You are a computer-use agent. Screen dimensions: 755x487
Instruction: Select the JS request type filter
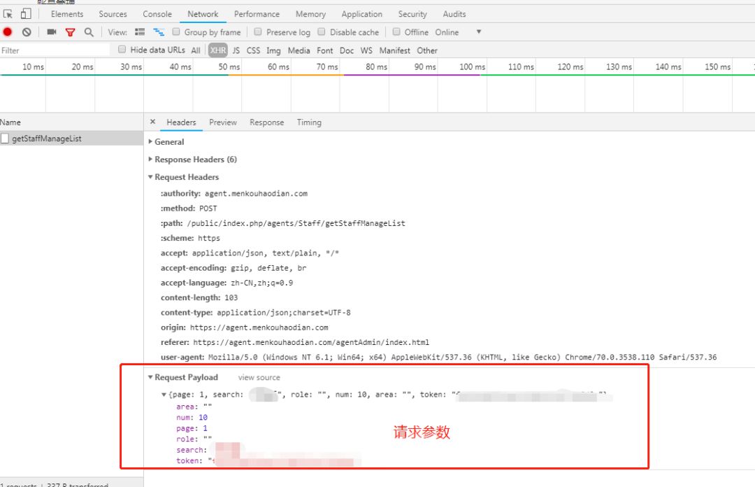236,50
